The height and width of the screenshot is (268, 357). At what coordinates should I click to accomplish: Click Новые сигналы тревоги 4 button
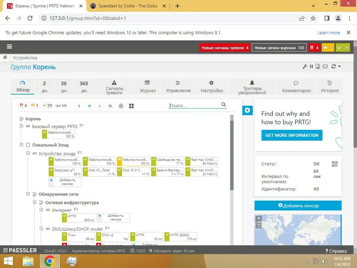click(225, 47)
